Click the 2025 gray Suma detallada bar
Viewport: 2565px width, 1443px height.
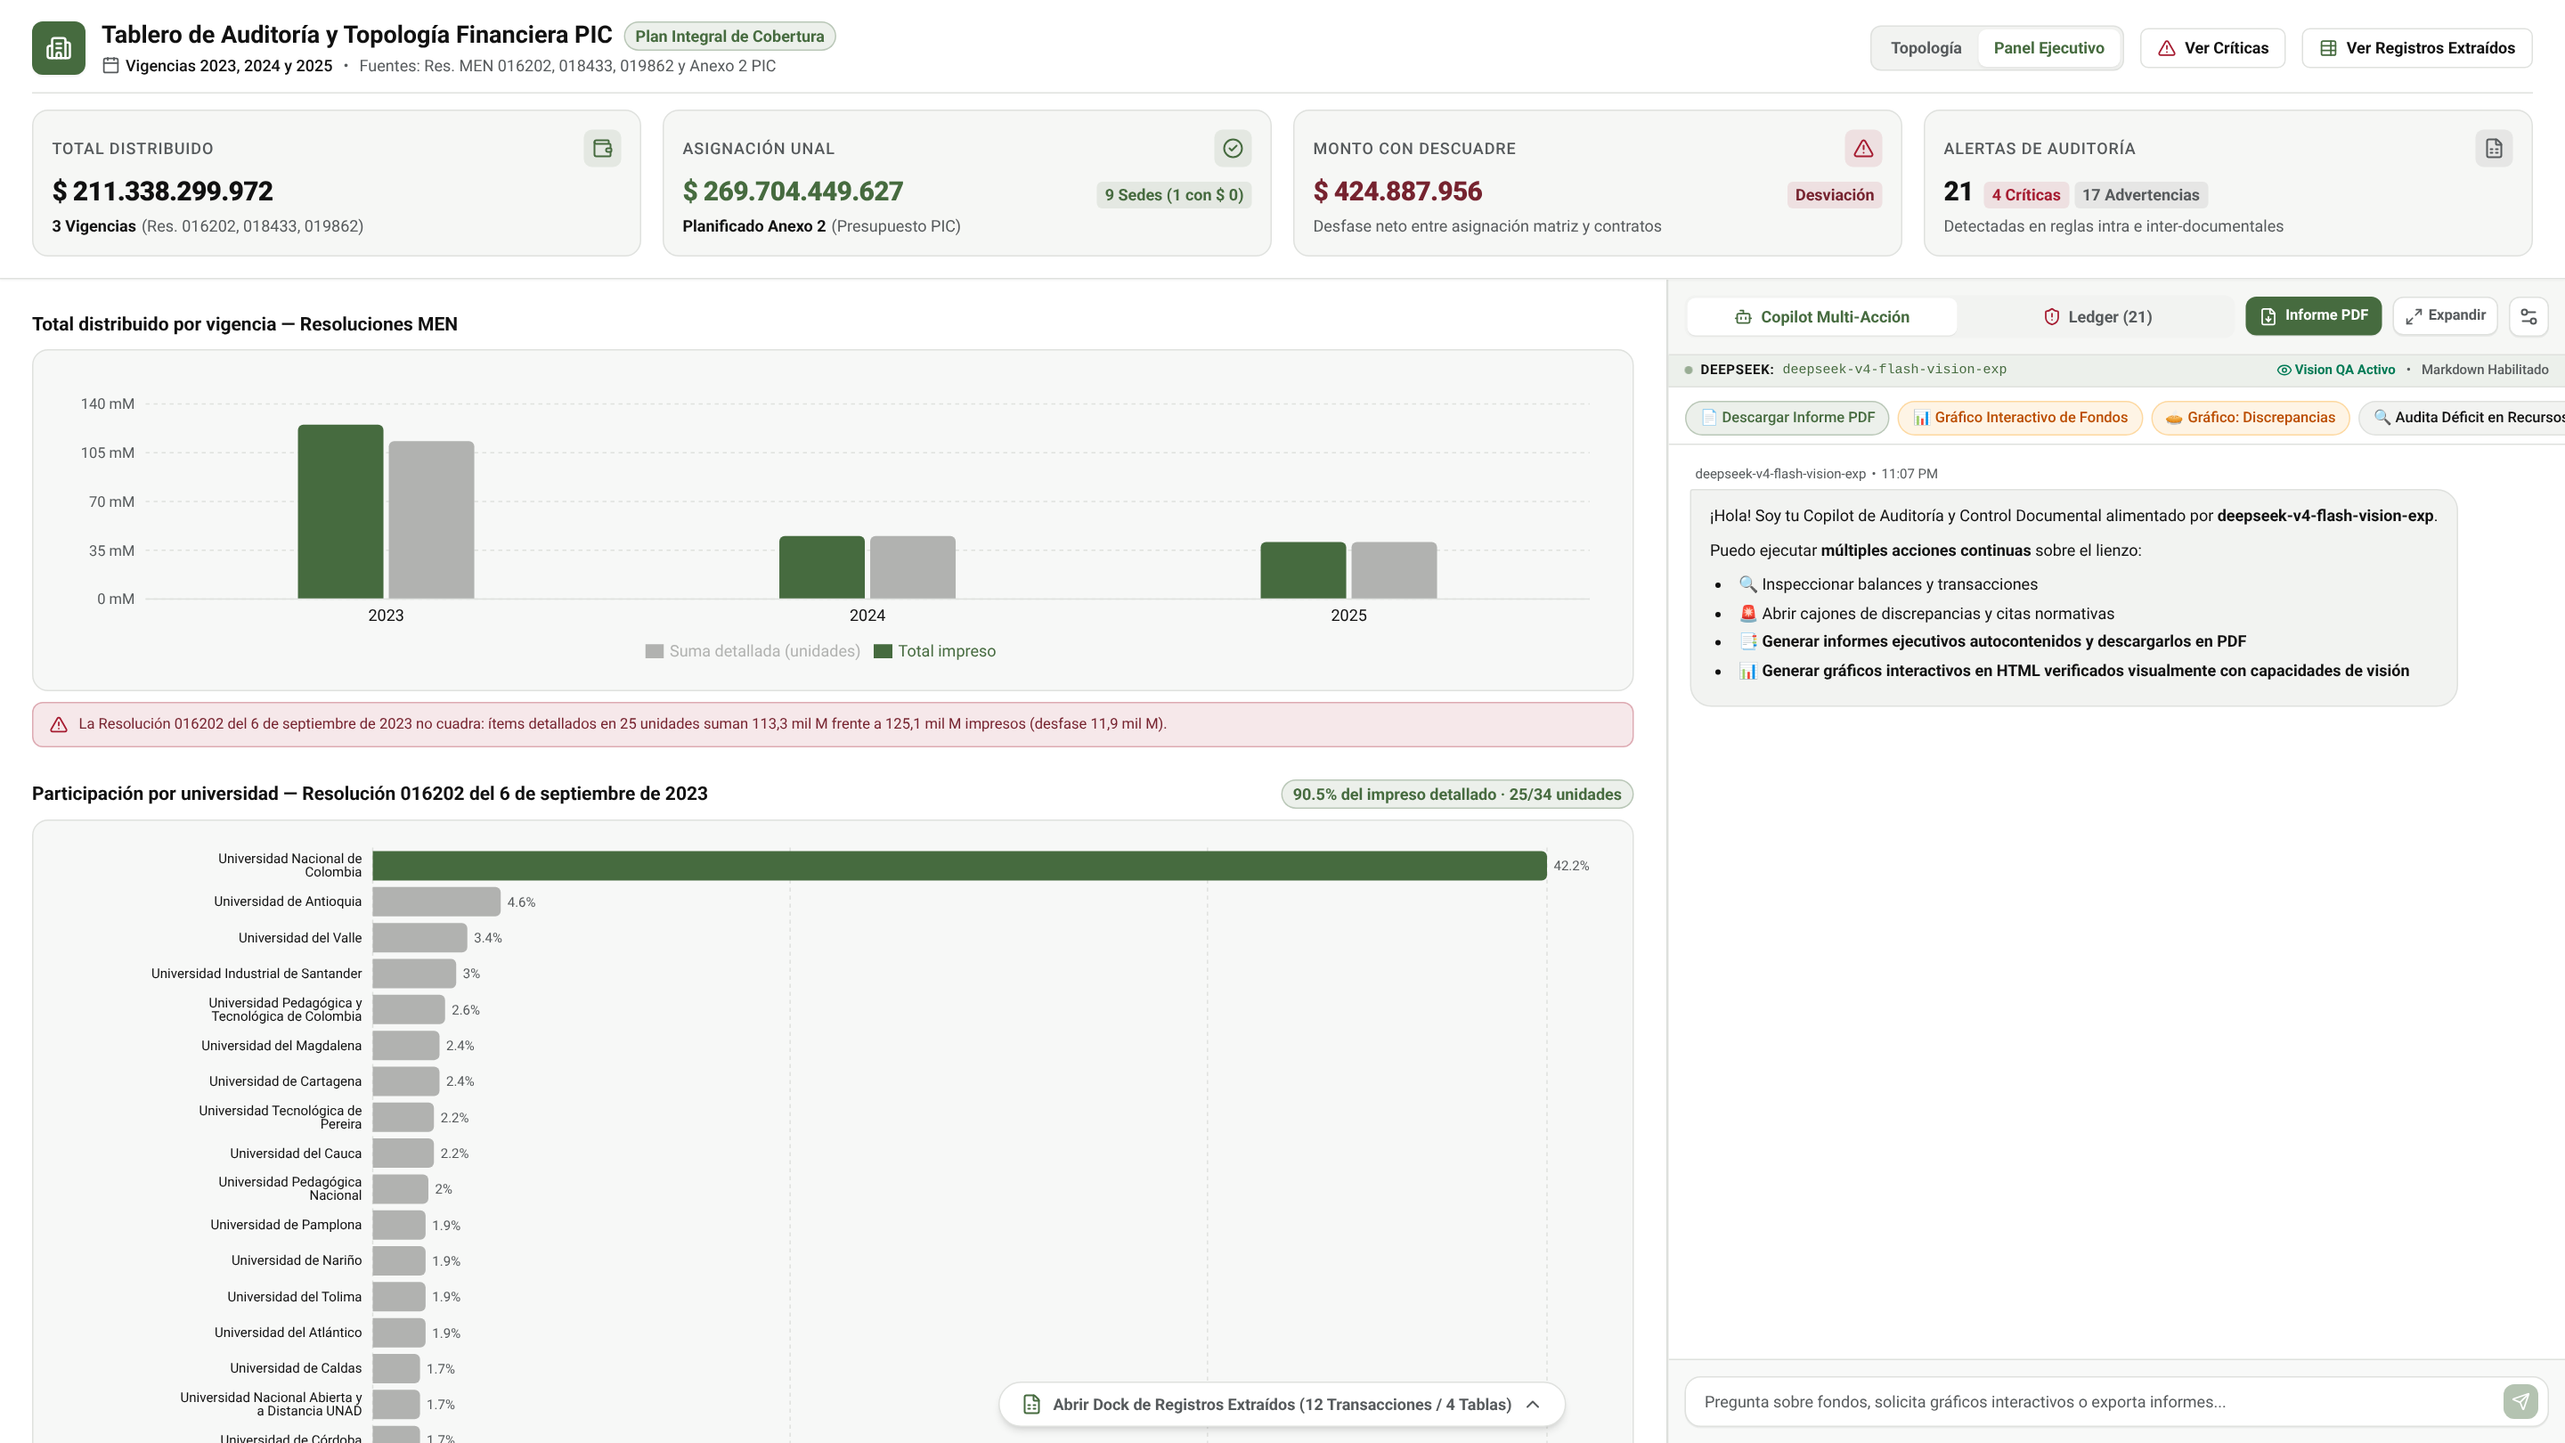[1394, 571]
